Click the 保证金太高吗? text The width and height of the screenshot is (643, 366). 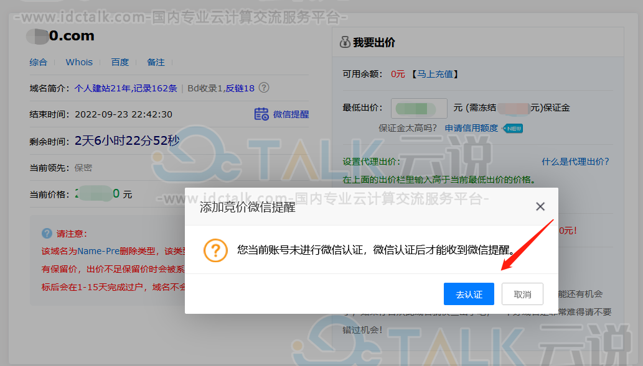tap(408, 128)
